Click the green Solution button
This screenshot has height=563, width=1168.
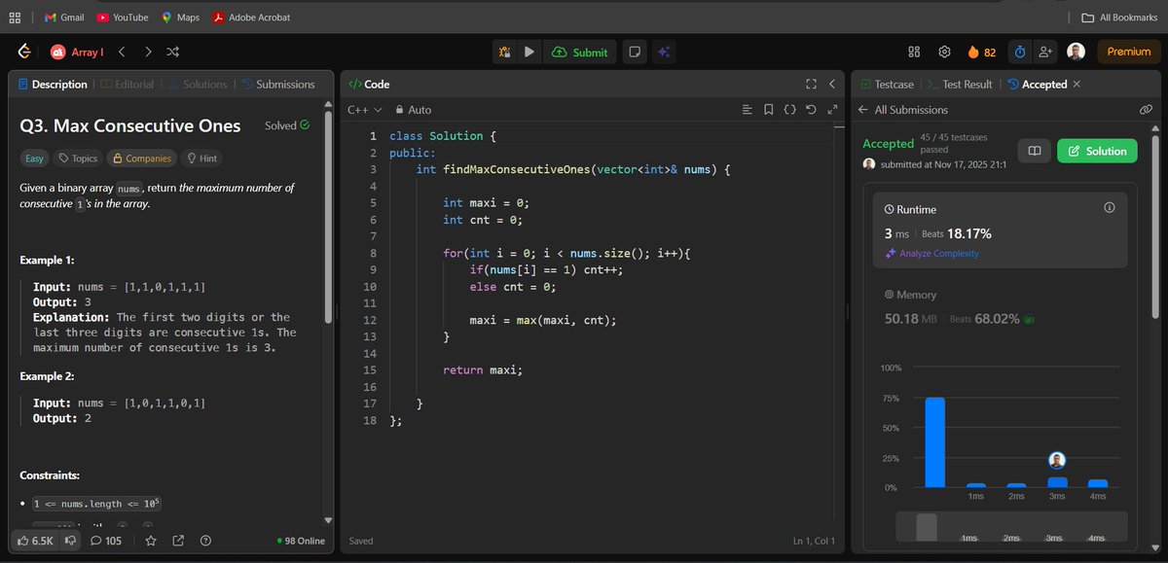pyautogui.click(x=1098, y=151)
